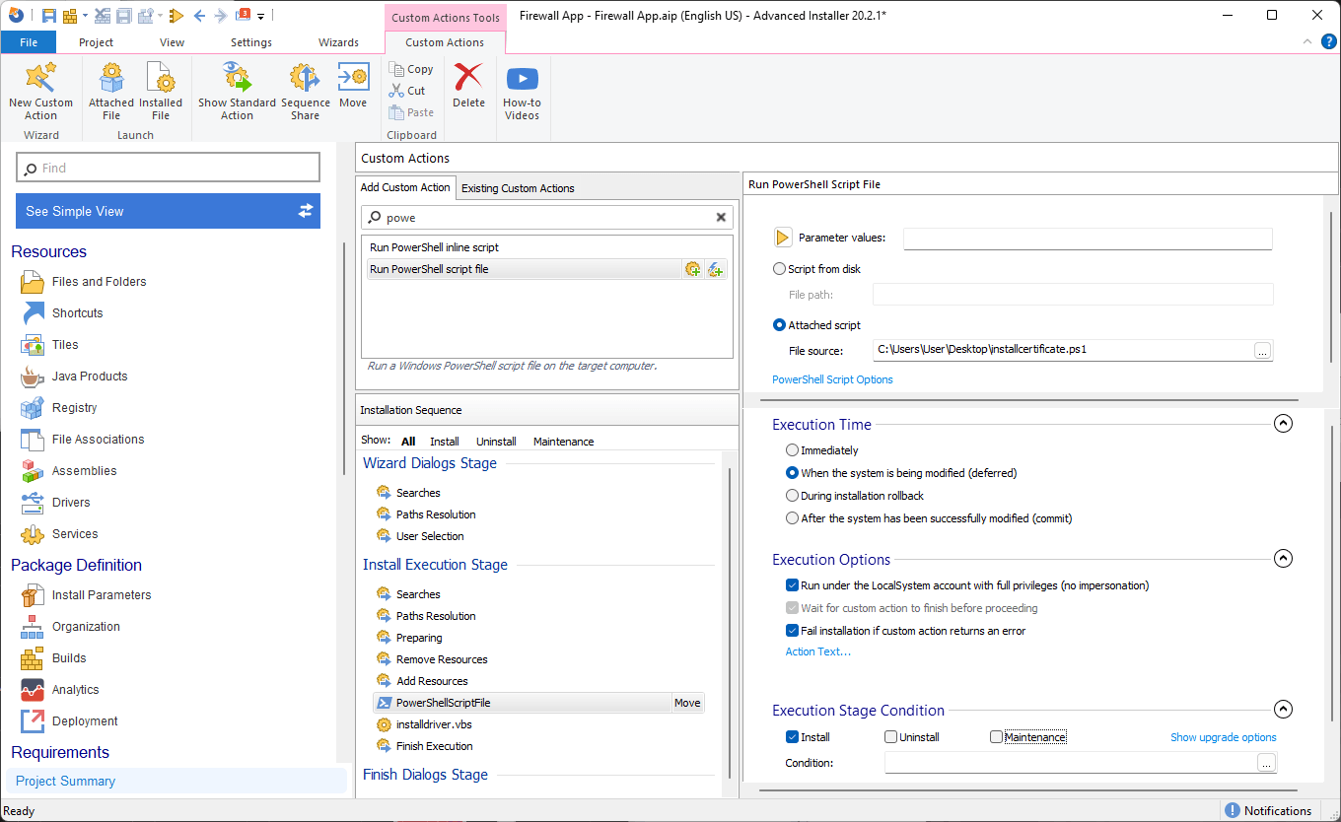Screen dimensions: 1341x822
Task: Open the Builds page
Action: coord(69,658)
